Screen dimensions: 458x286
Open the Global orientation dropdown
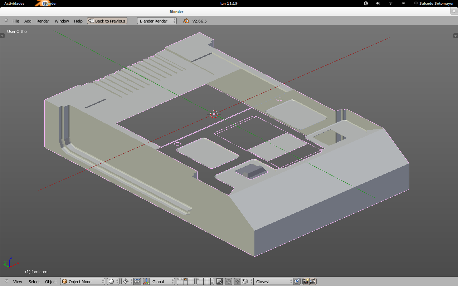tap(162, 281)
